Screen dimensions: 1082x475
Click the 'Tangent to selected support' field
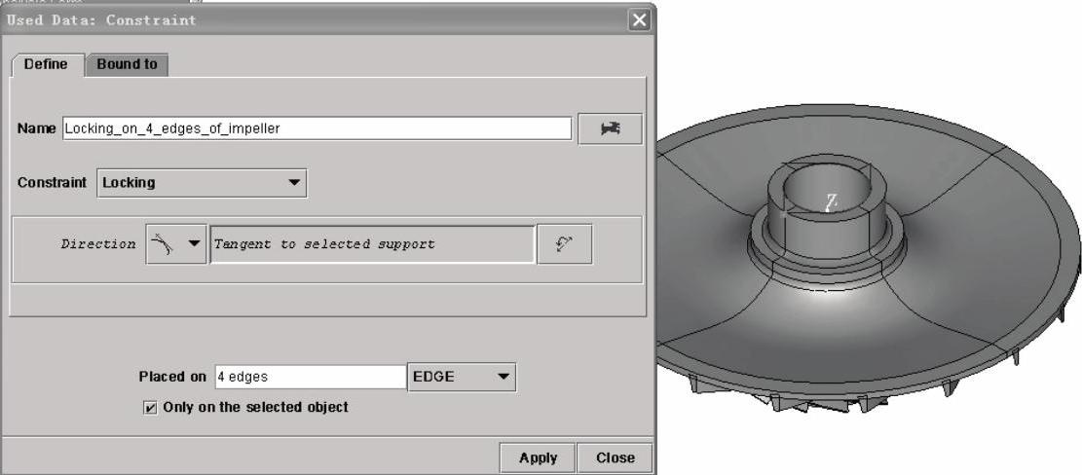372,244
